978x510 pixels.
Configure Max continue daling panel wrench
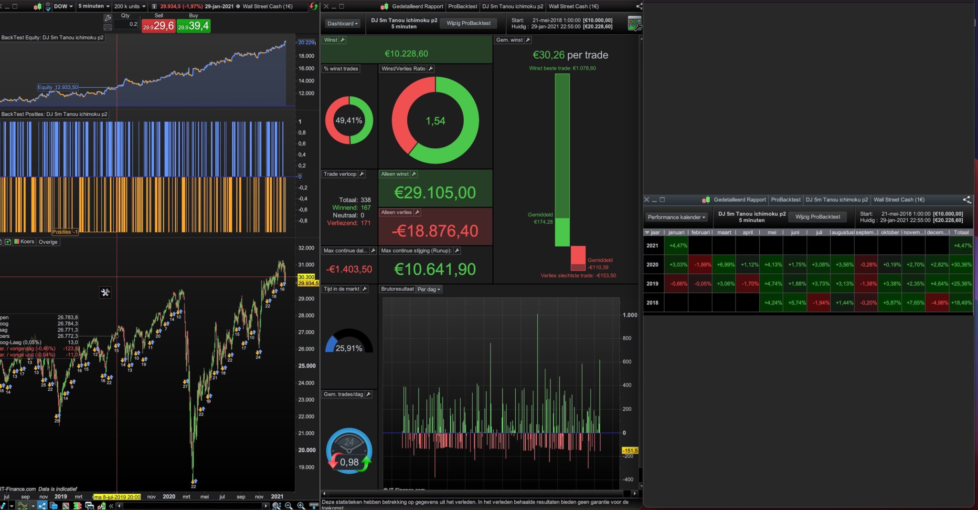(x=373, y=250)
